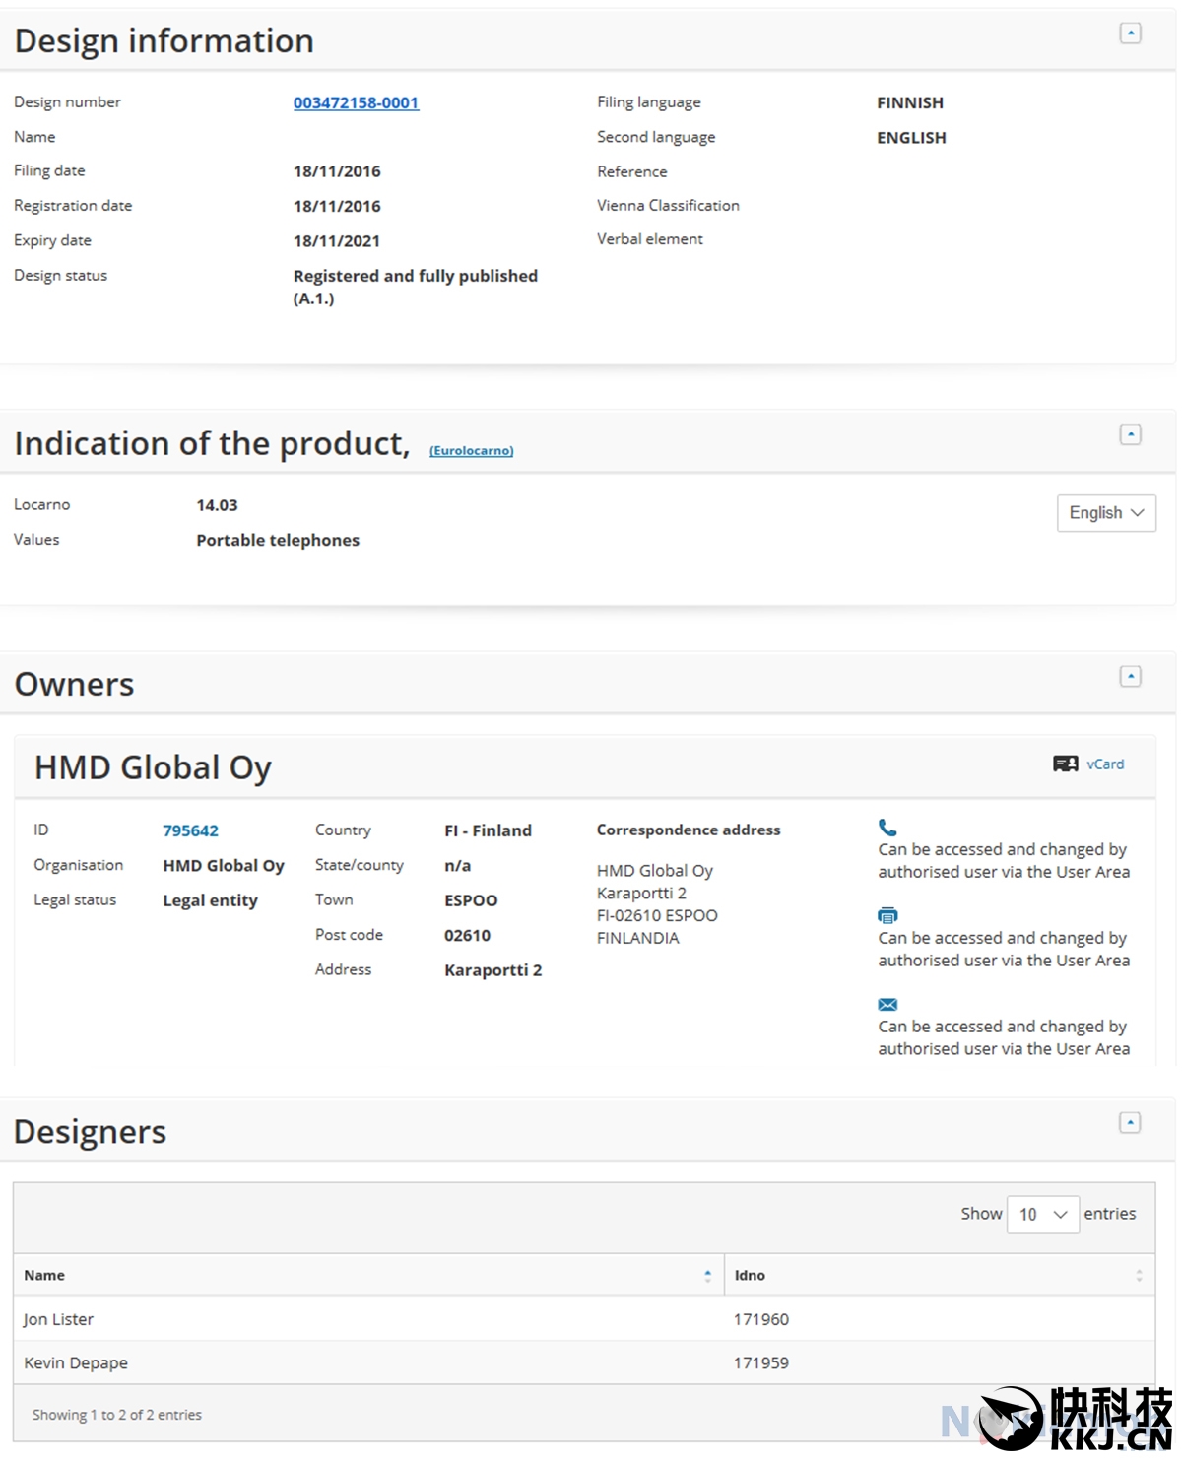Open the Show entries count dropdown
The height and width of the screenshot is (1461, 1182).
pyautogui.click(x=1042, y=1215)
